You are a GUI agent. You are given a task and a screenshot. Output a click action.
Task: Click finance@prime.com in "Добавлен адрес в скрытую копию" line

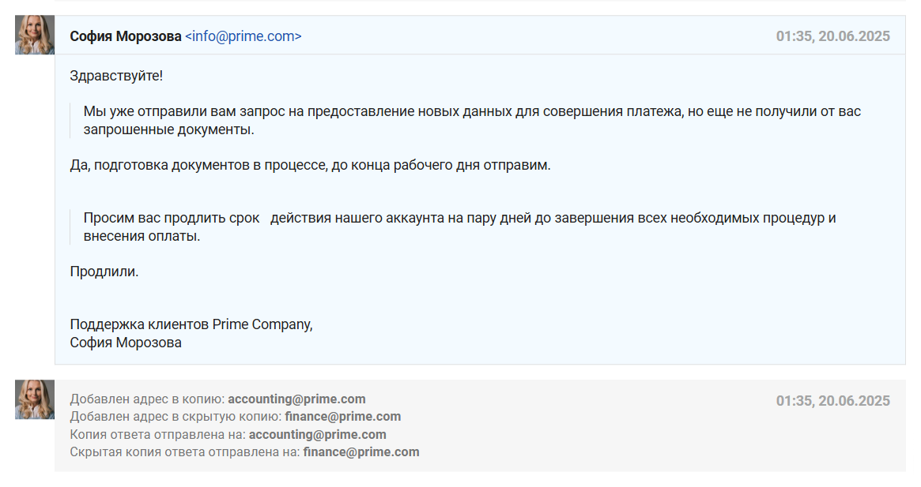point(342,417)
